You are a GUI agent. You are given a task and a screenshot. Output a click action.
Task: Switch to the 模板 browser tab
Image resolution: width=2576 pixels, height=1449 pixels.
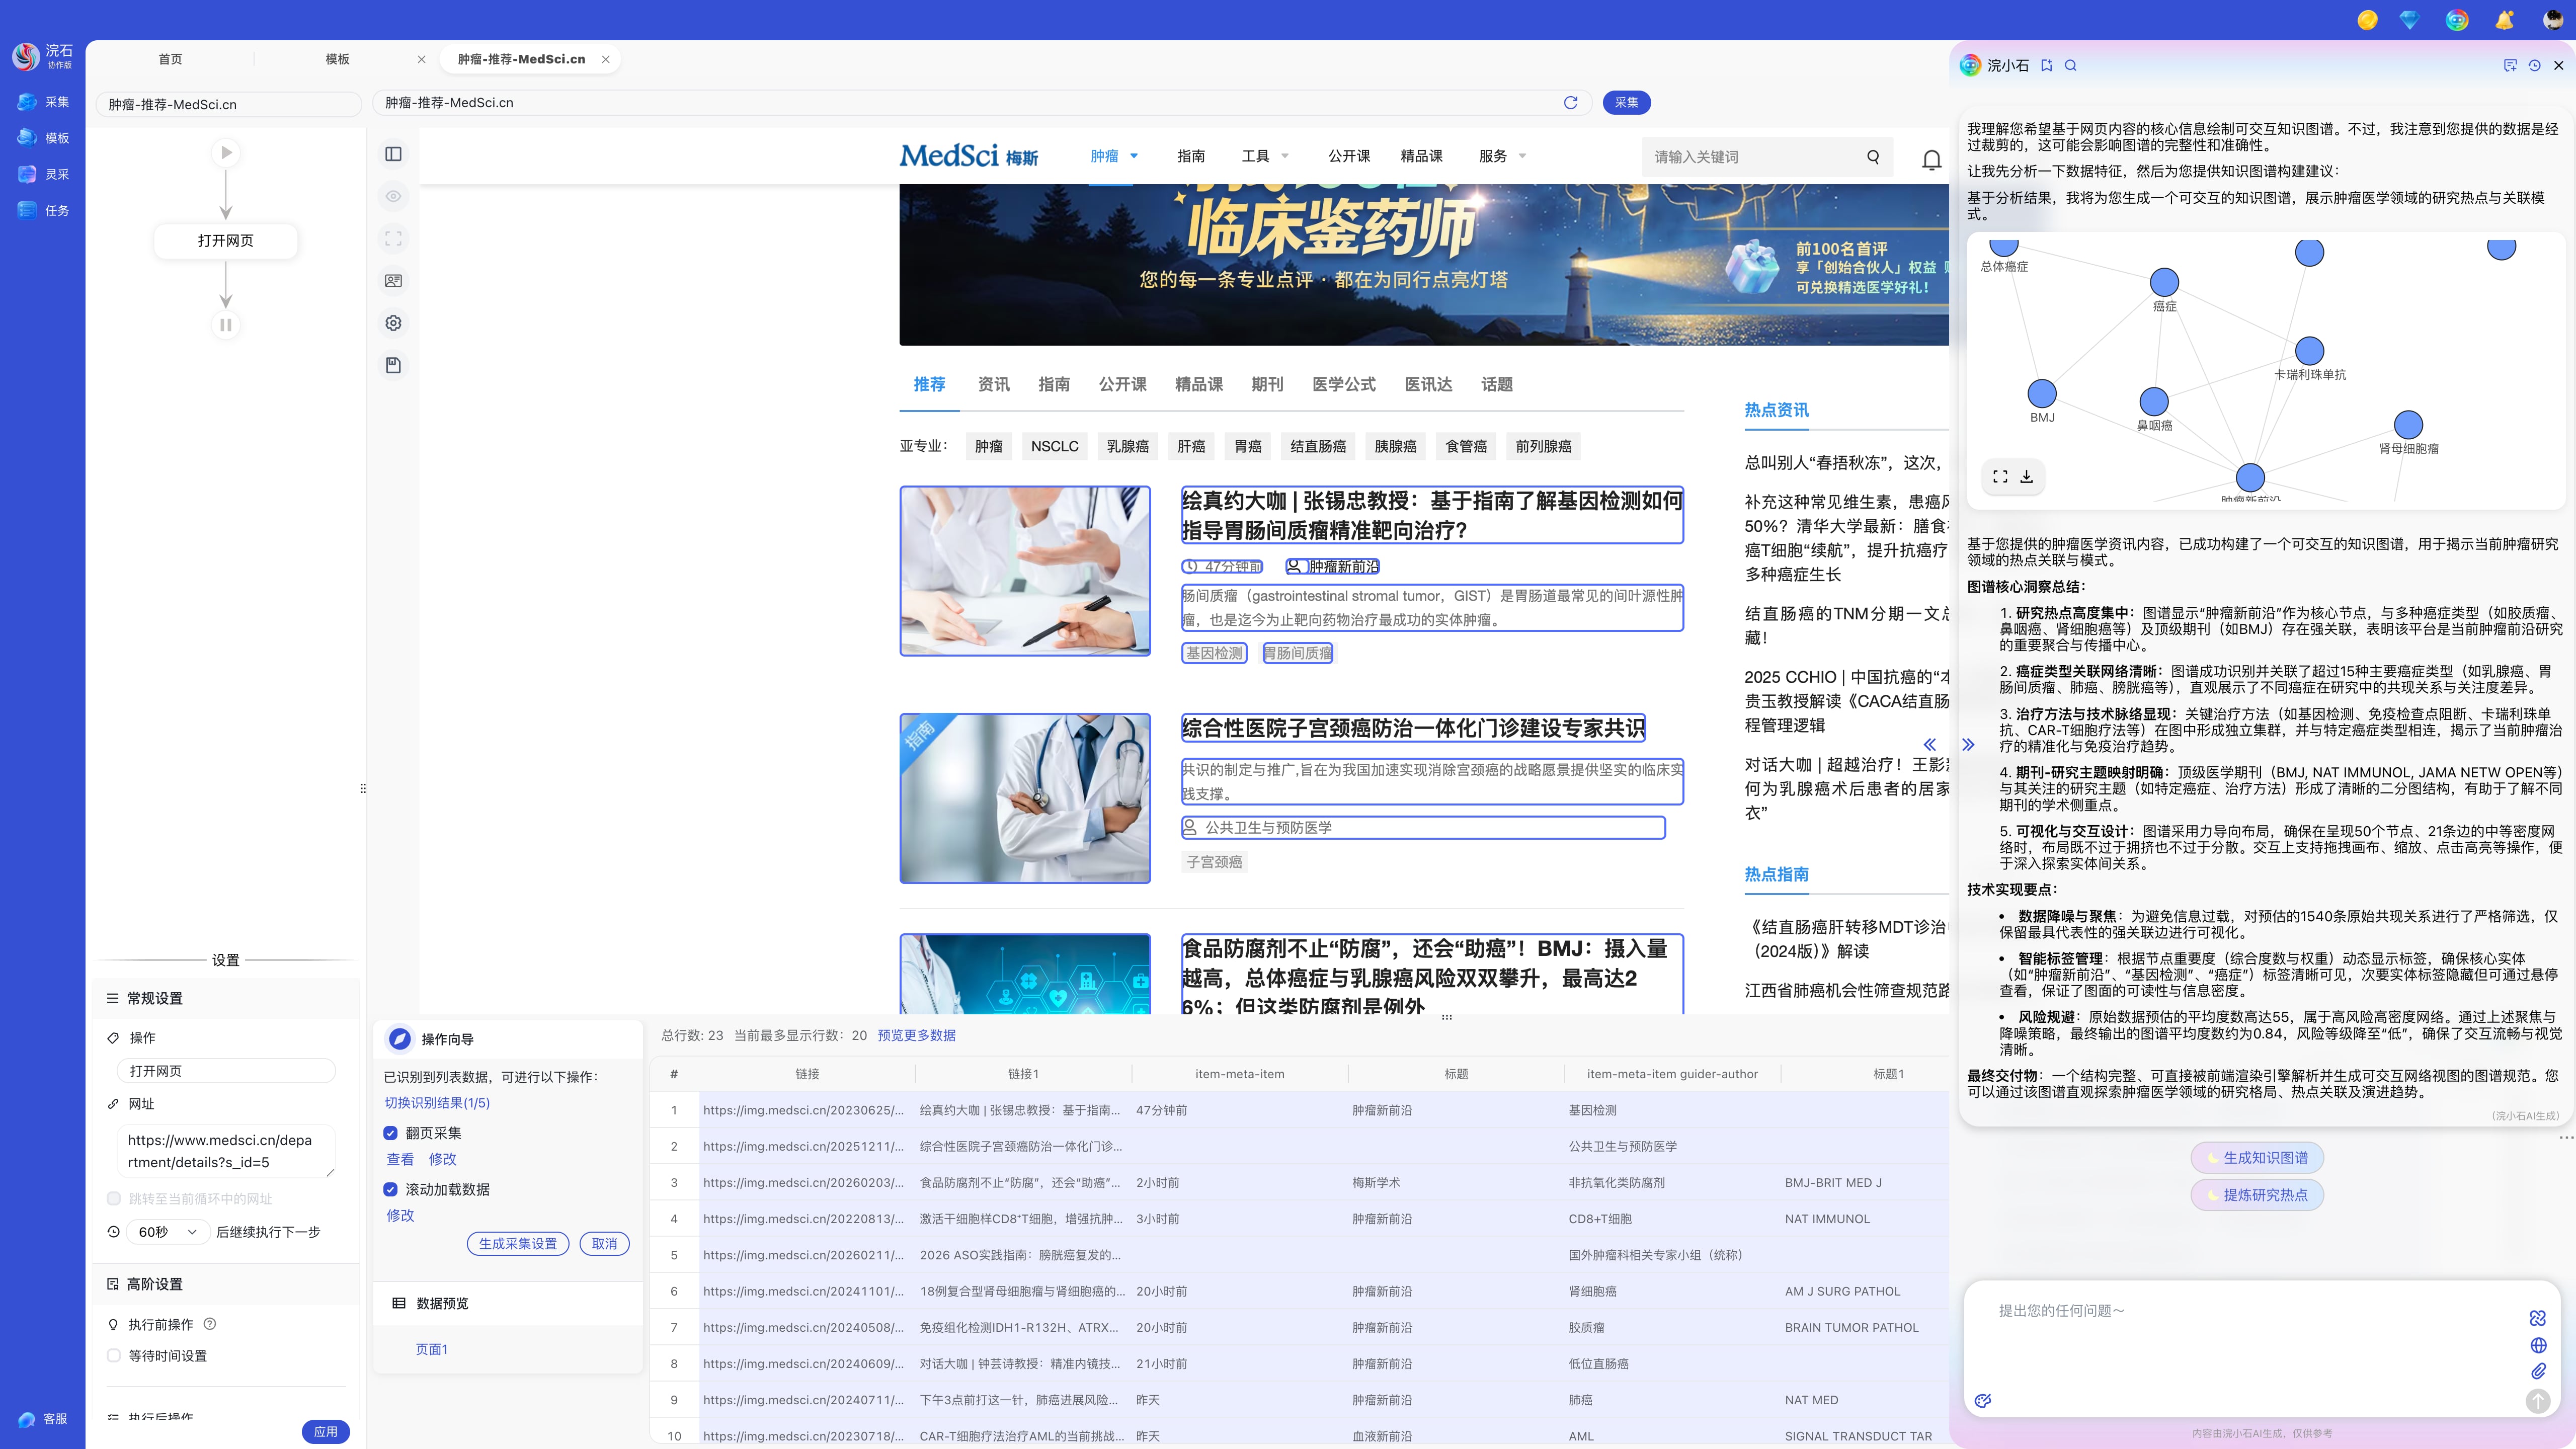click(337, 59)
